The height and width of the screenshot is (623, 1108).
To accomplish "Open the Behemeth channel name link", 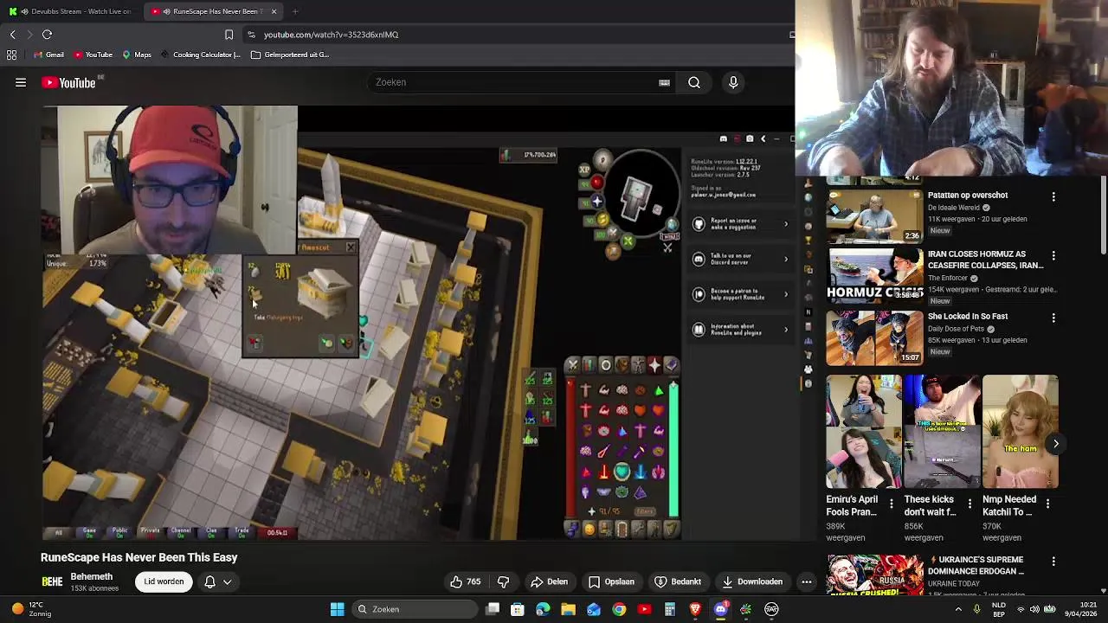I will [92, 576].
